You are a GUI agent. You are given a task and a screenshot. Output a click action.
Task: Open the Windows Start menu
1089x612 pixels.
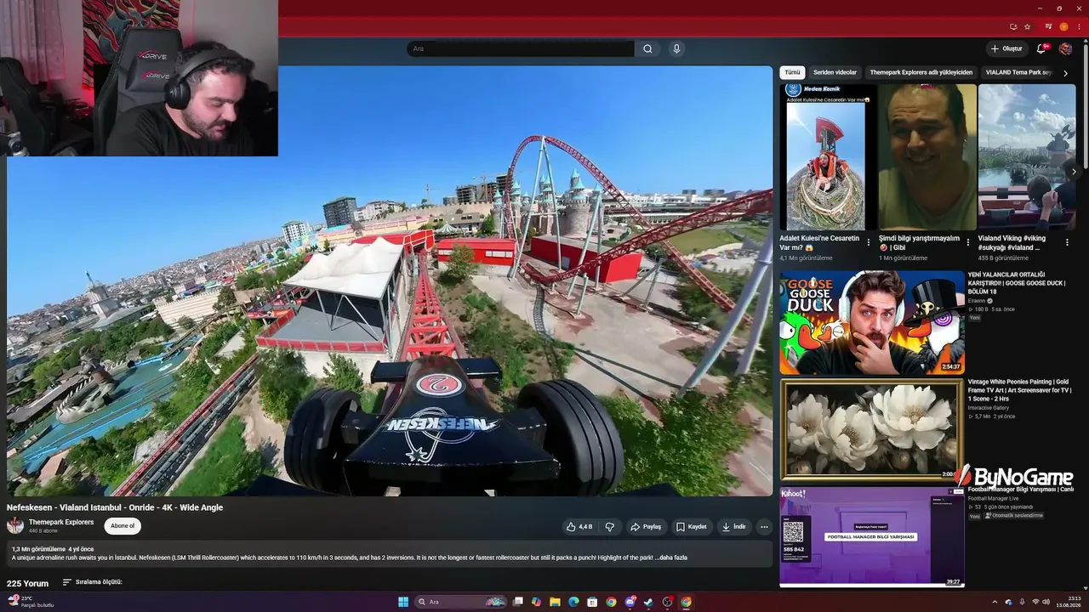tap(403, 602)
